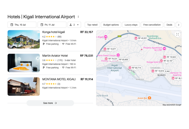Select the RF 18,571 map price marker

tap(110, 49)
